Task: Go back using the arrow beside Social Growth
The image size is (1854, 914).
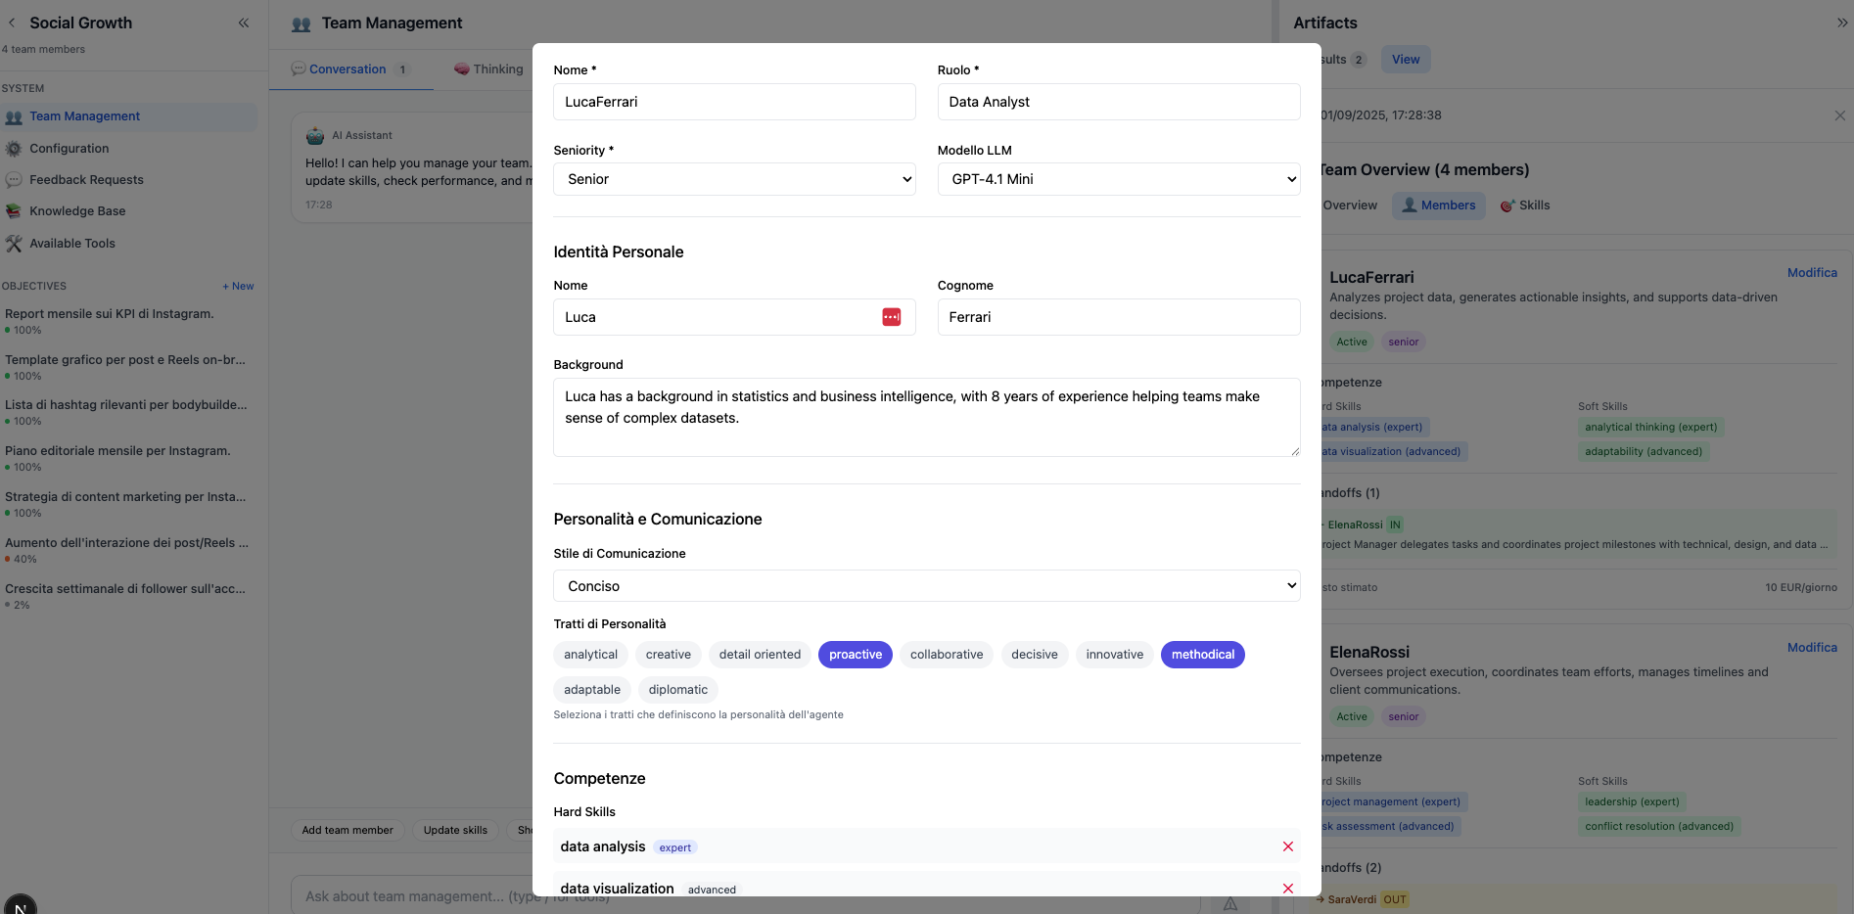Action: click(12, 23)
